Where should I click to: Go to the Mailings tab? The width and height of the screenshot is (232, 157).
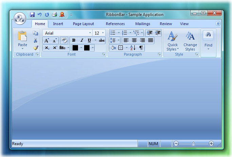[x=143, y=24]
